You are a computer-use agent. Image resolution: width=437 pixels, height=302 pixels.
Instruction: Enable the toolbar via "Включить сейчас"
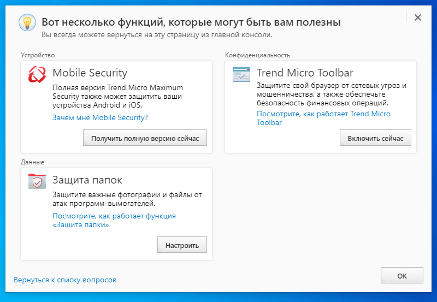coord(375,138)
